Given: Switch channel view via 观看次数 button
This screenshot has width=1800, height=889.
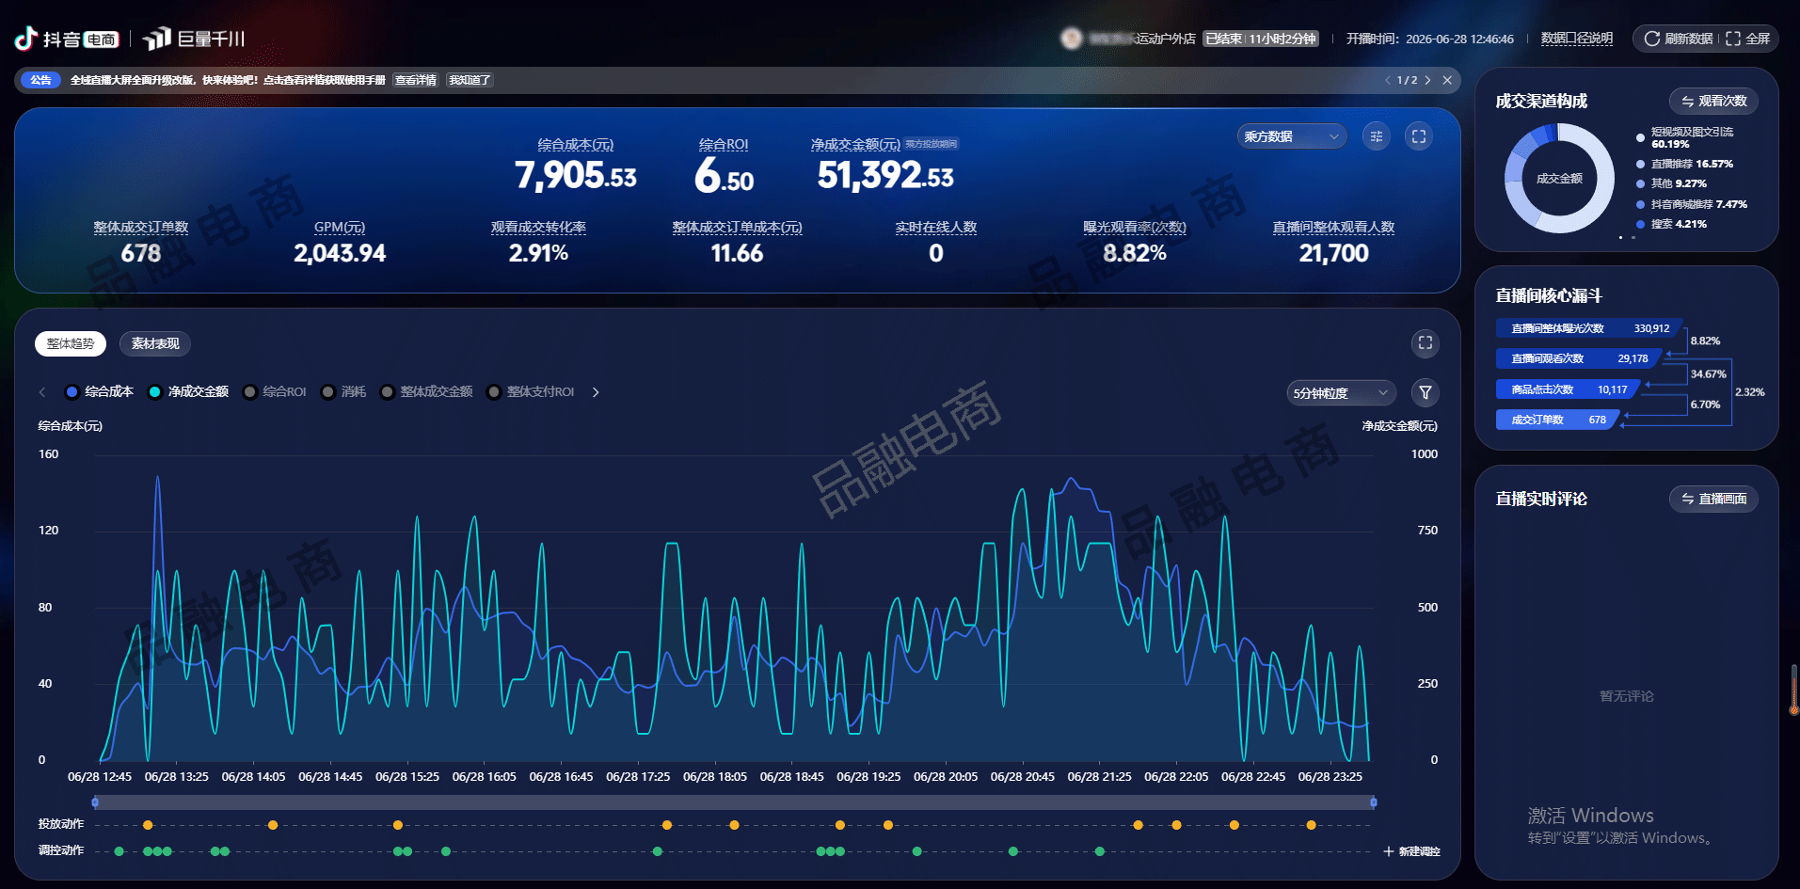Looking at the screenshot, I should 1713,101.
